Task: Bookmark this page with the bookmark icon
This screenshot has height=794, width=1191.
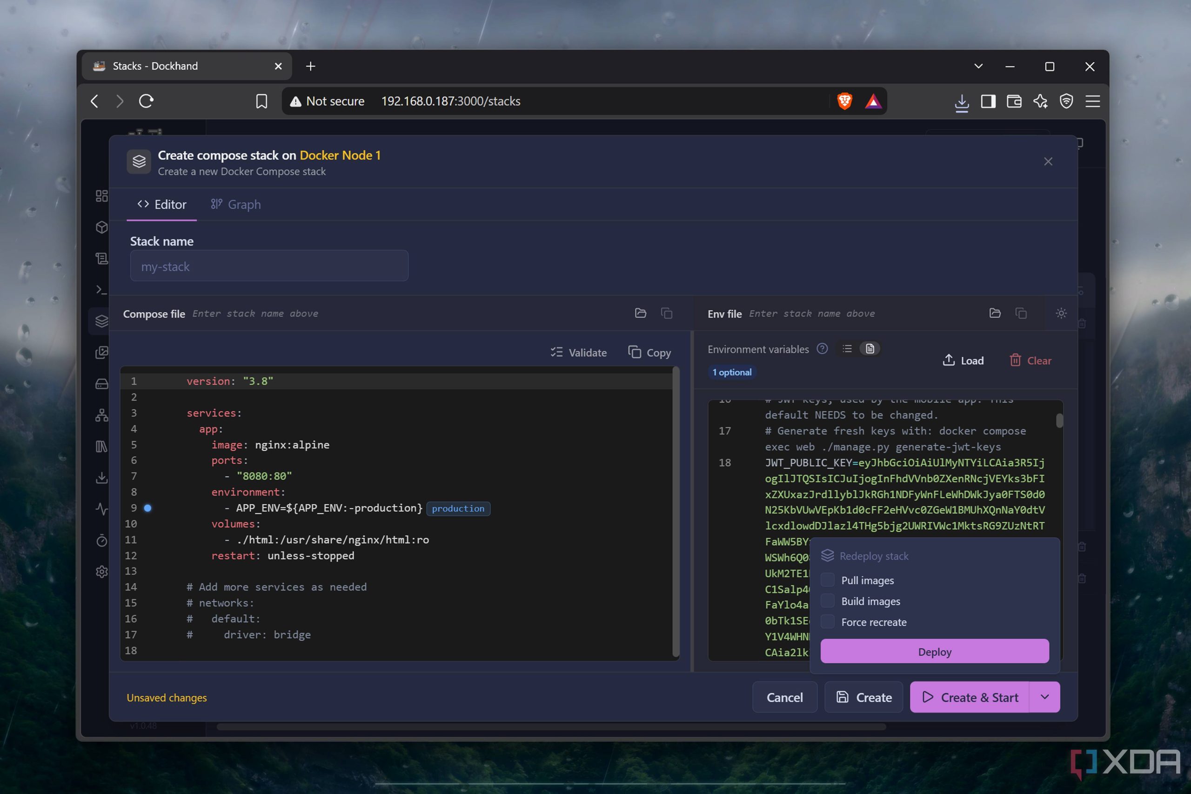Action: pyautogui.click(x=261, y=101)
